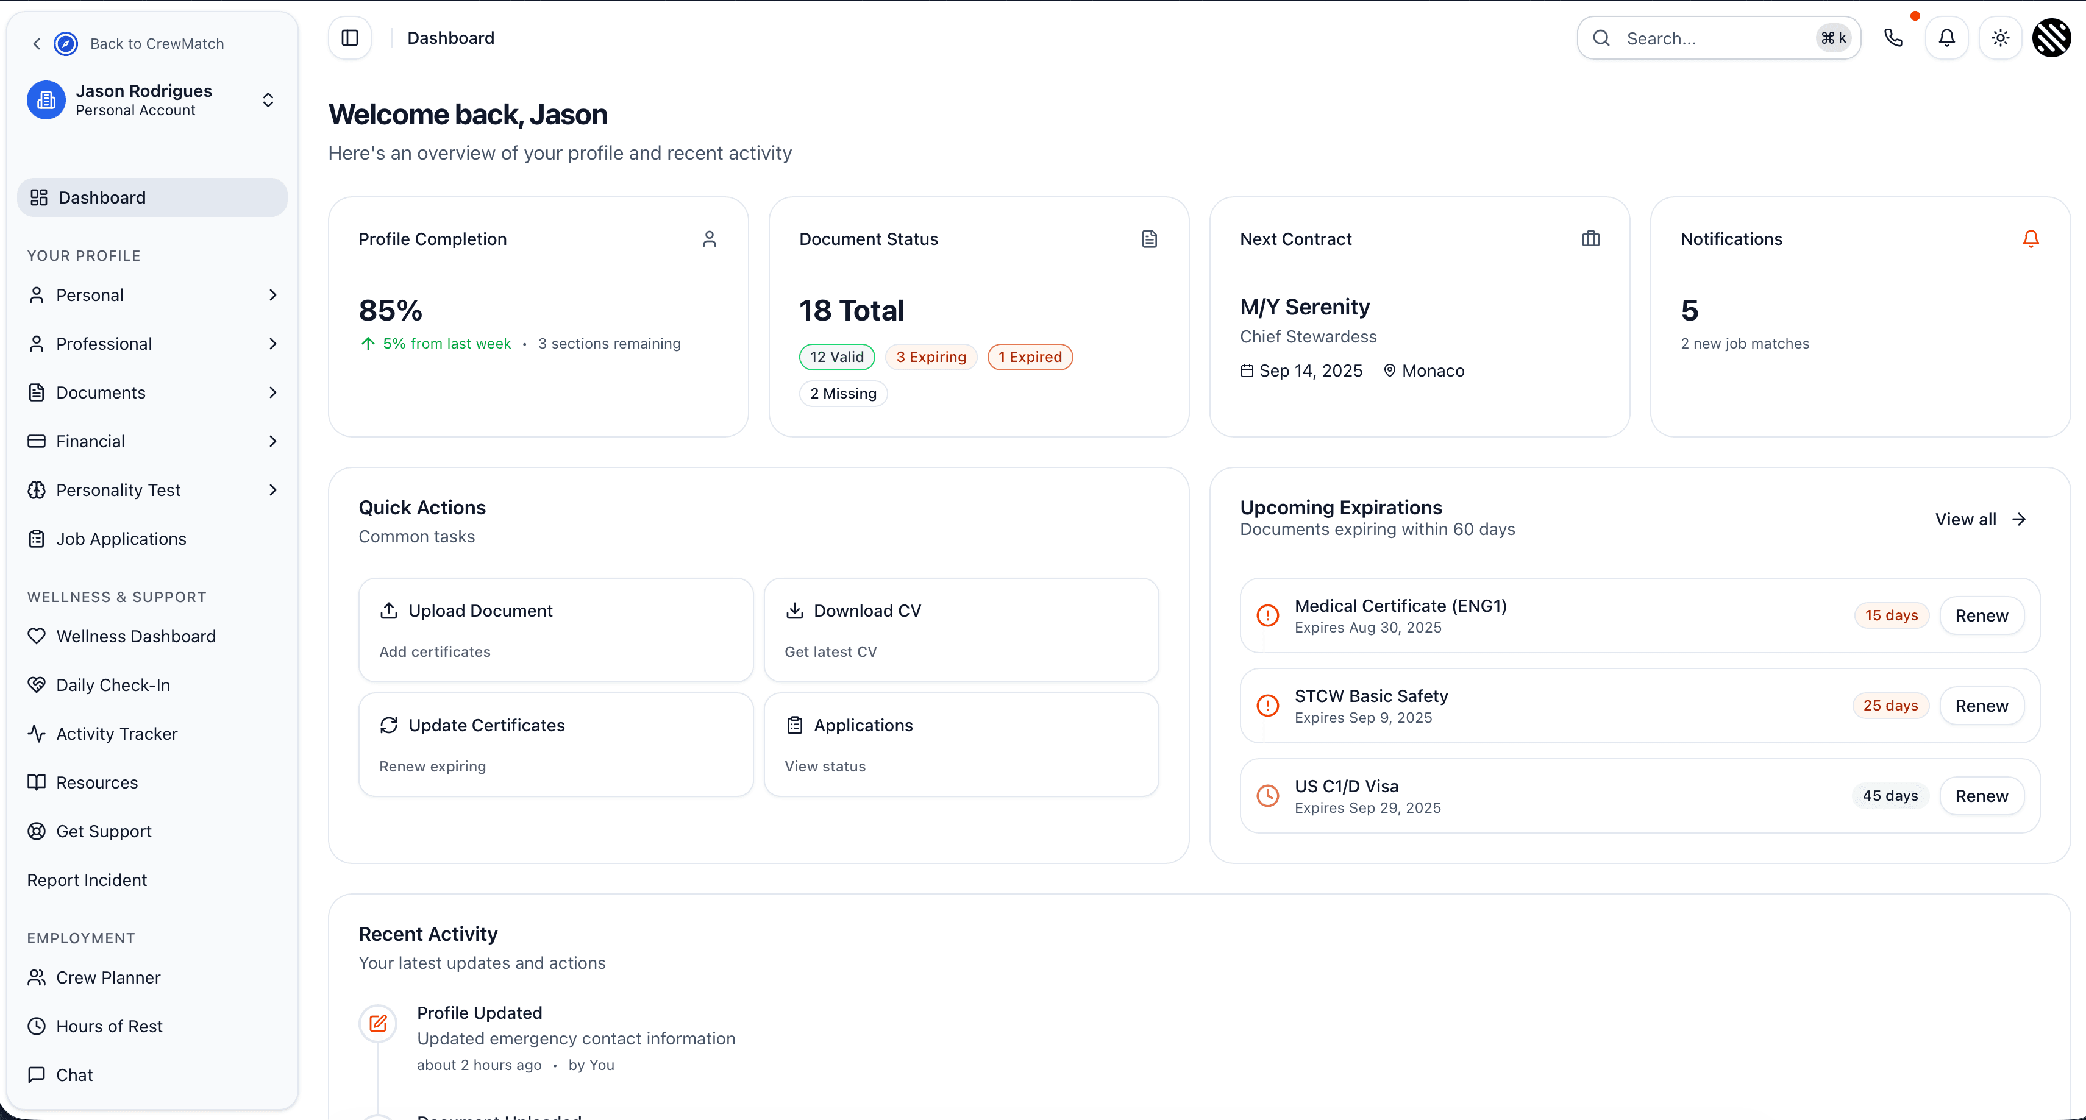Open the Wellness Dashboard menu item
This screenshot has width=2086, height=1120.
(136, 636)
